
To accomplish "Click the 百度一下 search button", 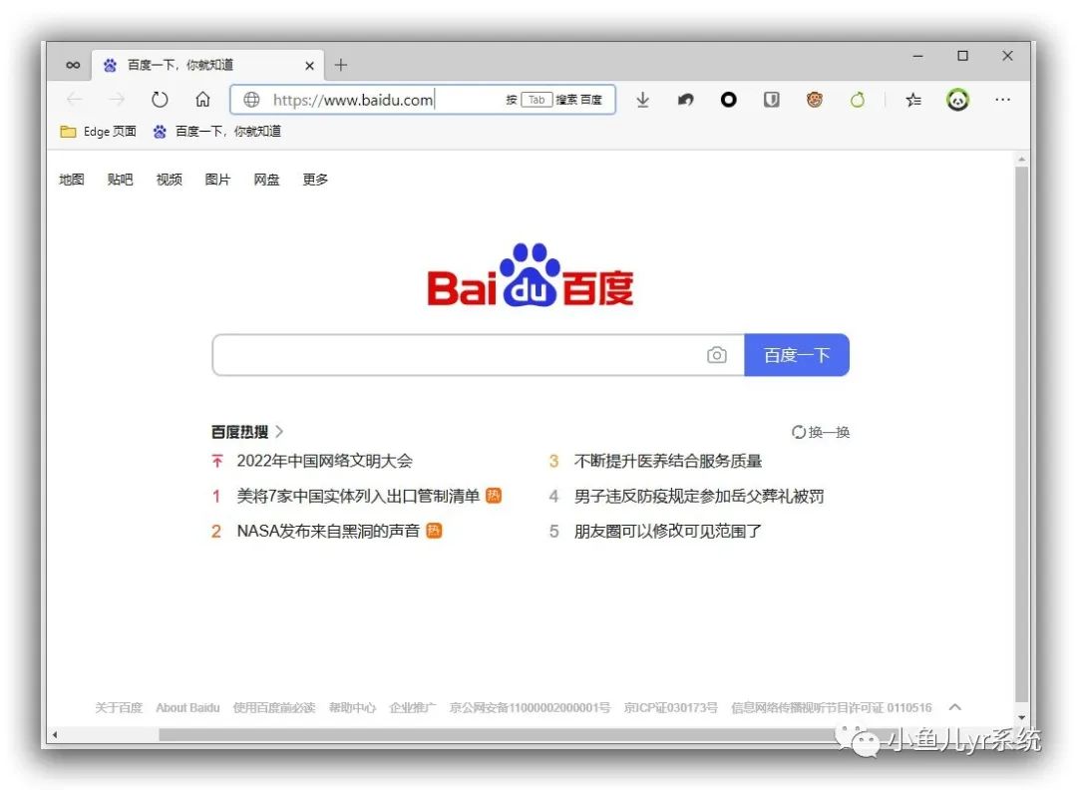I will tap(796, 354).
